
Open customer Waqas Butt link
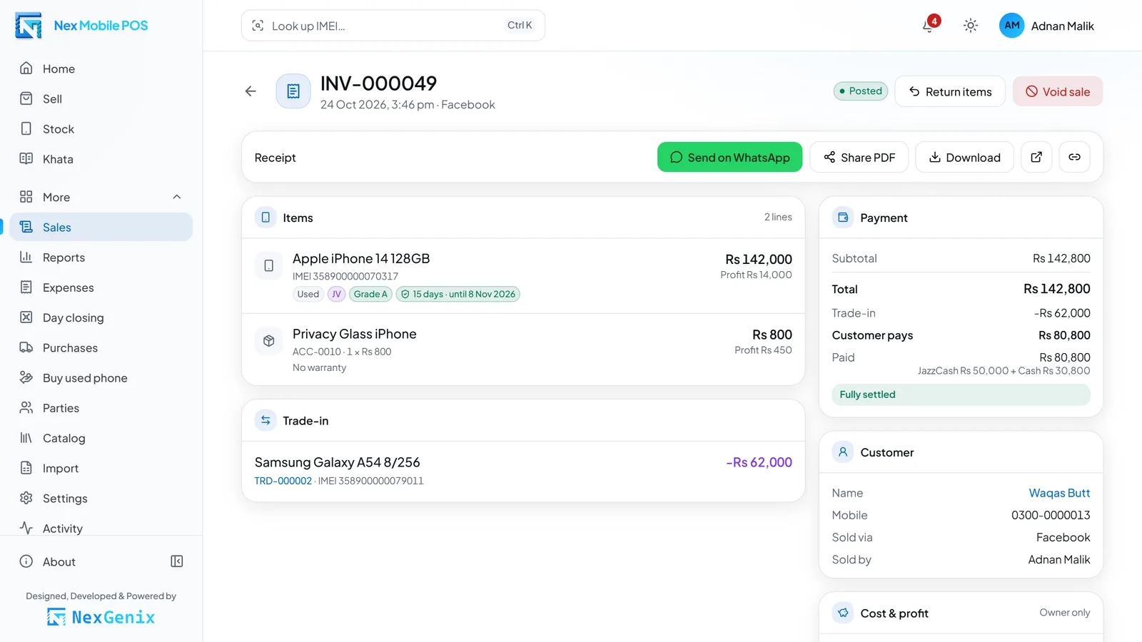[x=1059, y=493]
